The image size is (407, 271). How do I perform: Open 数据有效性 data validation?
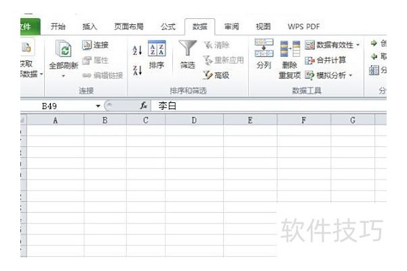click(329, 45)
